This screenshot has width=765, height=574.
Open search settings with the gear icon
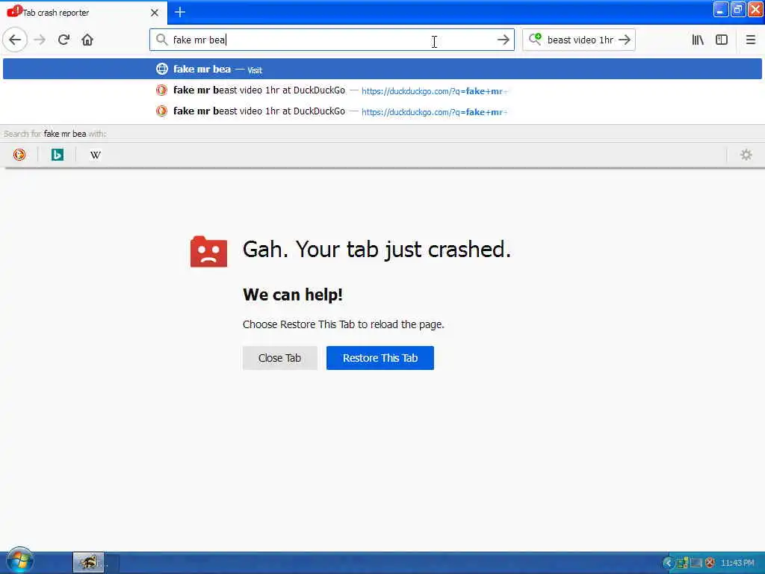pos(746,155)
